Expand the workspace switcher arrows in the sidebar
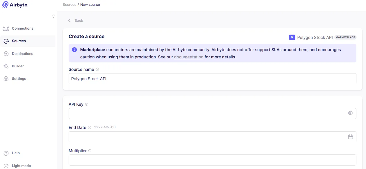 pos(53,16)
